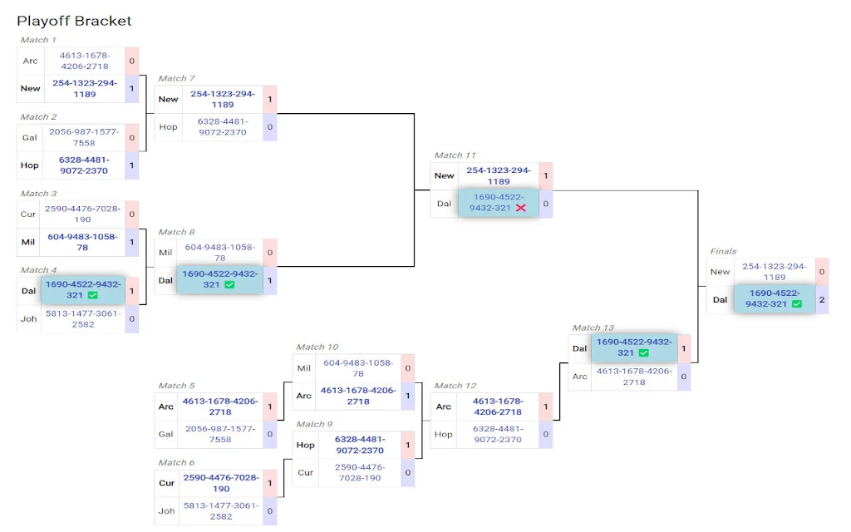Click the Match 12 label

455,386
